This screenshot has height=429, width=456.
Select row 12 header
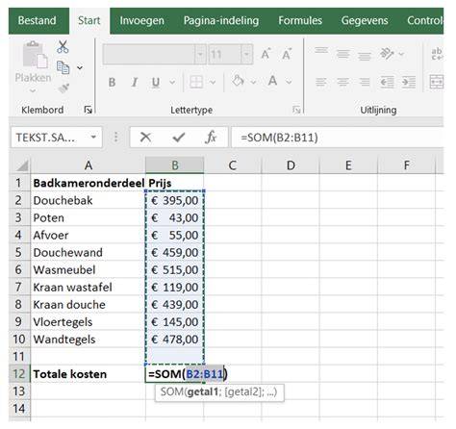pos(19,374)
